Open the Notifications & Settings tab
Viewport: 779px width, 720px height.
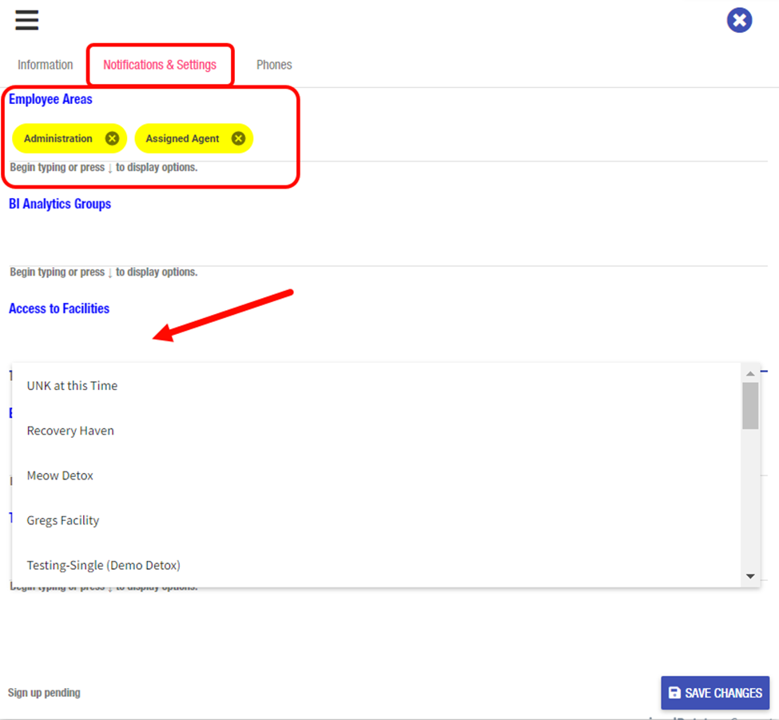coord(160,65)
